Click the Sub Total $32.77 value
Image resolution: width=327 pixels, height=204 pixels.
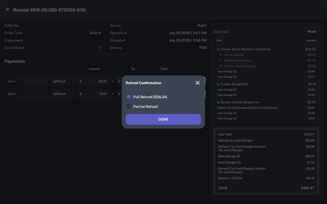click(x=309, y=134)
